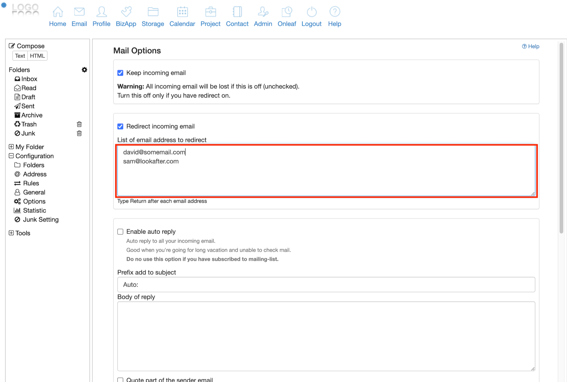This screenshot has height=382, width=567.
Task: Open the Project briefcase icon
Action: [210, 12]
